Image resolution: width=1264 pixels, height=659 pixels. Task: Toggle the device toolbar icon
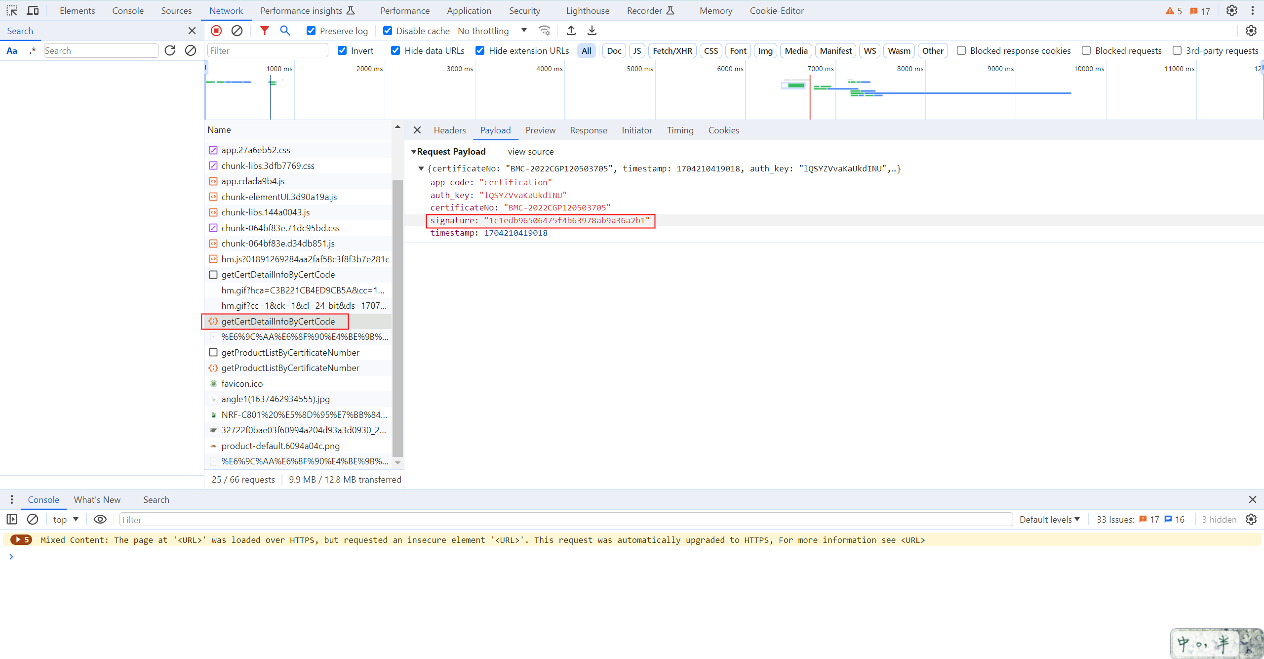[x=33, y=10]
